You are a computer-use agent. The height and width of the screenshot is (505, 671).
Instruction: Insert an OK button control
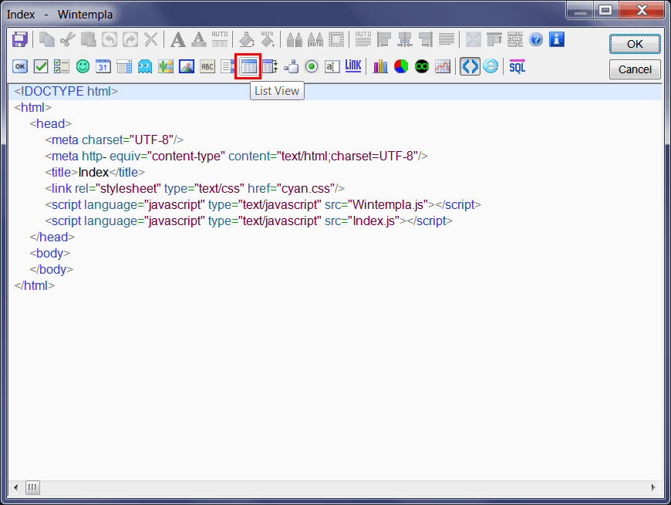coord(20,67)
